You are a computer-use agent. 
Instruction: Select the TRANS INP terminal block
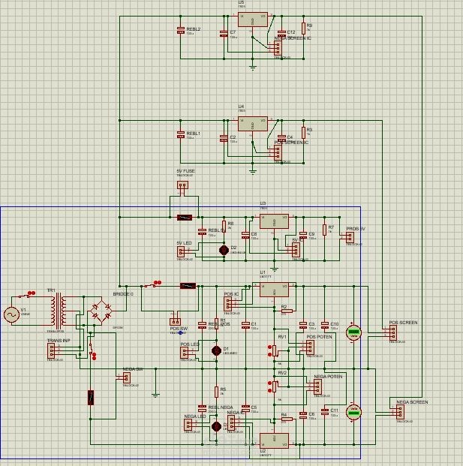pos(51,351)
